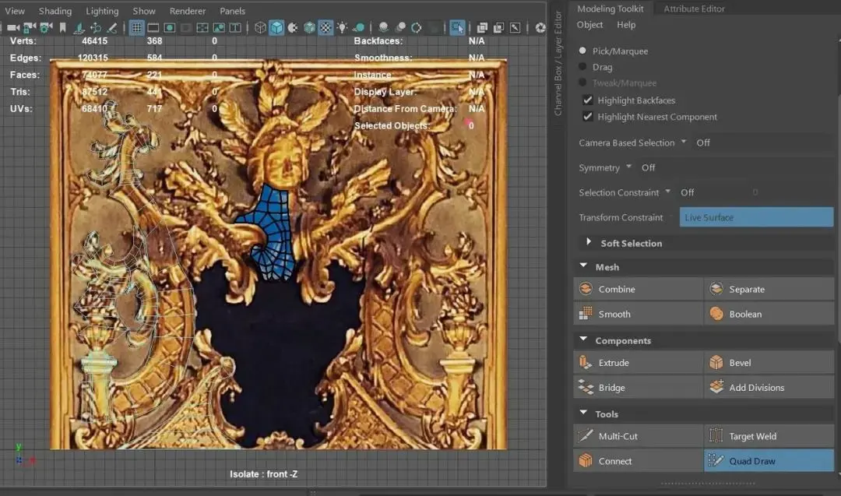
Task: Toggle the Shadows icon
Action: point(358,27)
